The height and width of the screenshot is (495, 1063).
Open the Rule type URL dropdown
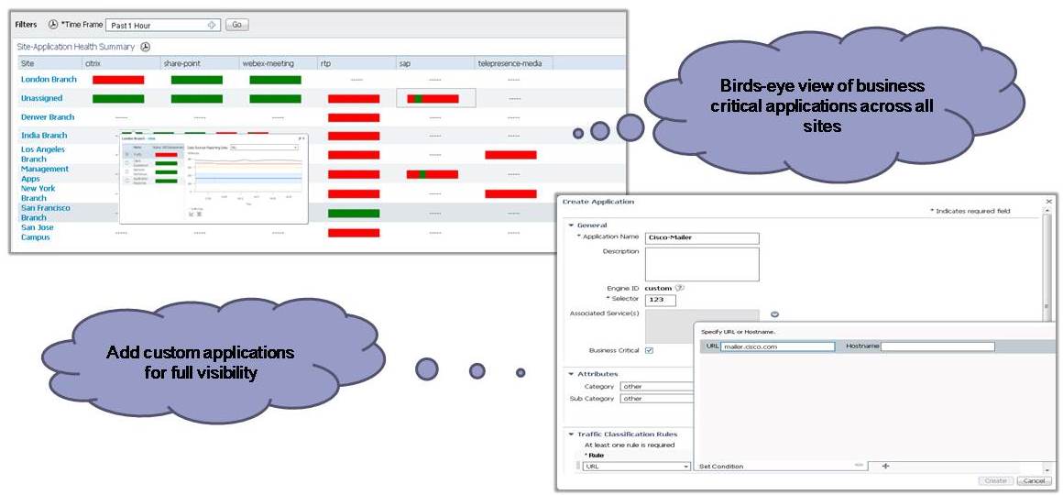pyautogui.click(x=685, y=467)
